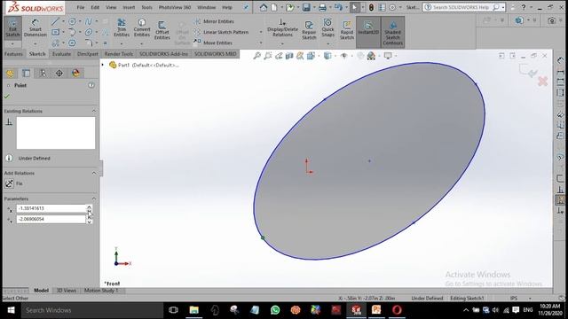Select the Corner Rectangle tool
Screen dimensions: 568x319
click(55, 33)
